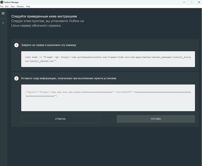
Task: Select the step 2 numbered circle badge
Action: click(16, 78)
